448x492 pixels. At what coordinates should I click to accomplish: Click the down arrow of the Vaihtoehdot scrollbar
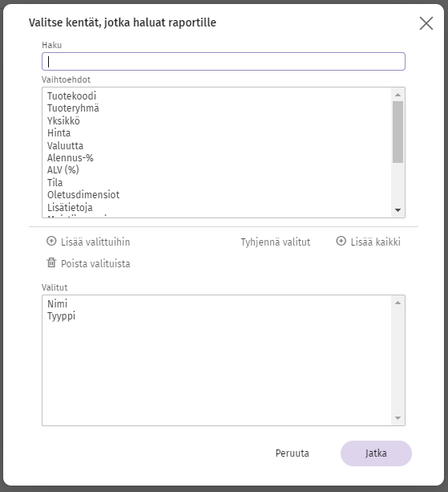pyautogui.click(x=398, y=210)
